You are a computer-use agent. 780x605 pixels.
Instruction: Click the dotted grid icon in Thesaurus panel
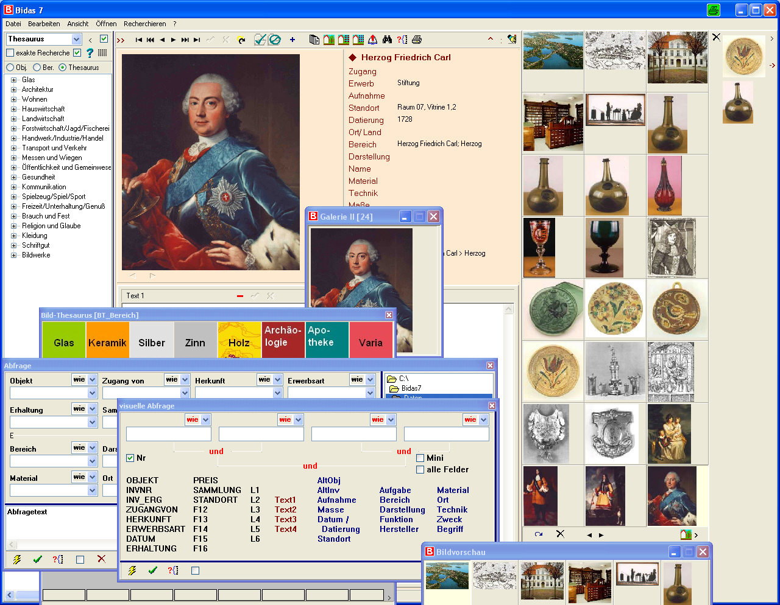pos(102,53)
